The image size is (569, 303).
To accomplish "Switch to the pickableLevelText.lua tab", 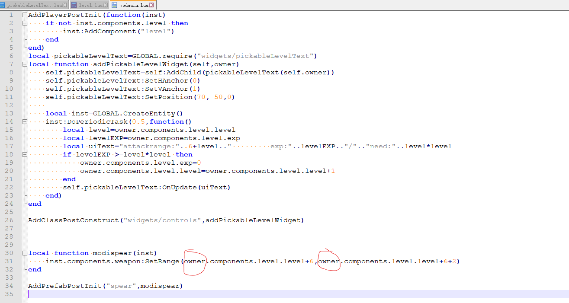I will (35, 5).
